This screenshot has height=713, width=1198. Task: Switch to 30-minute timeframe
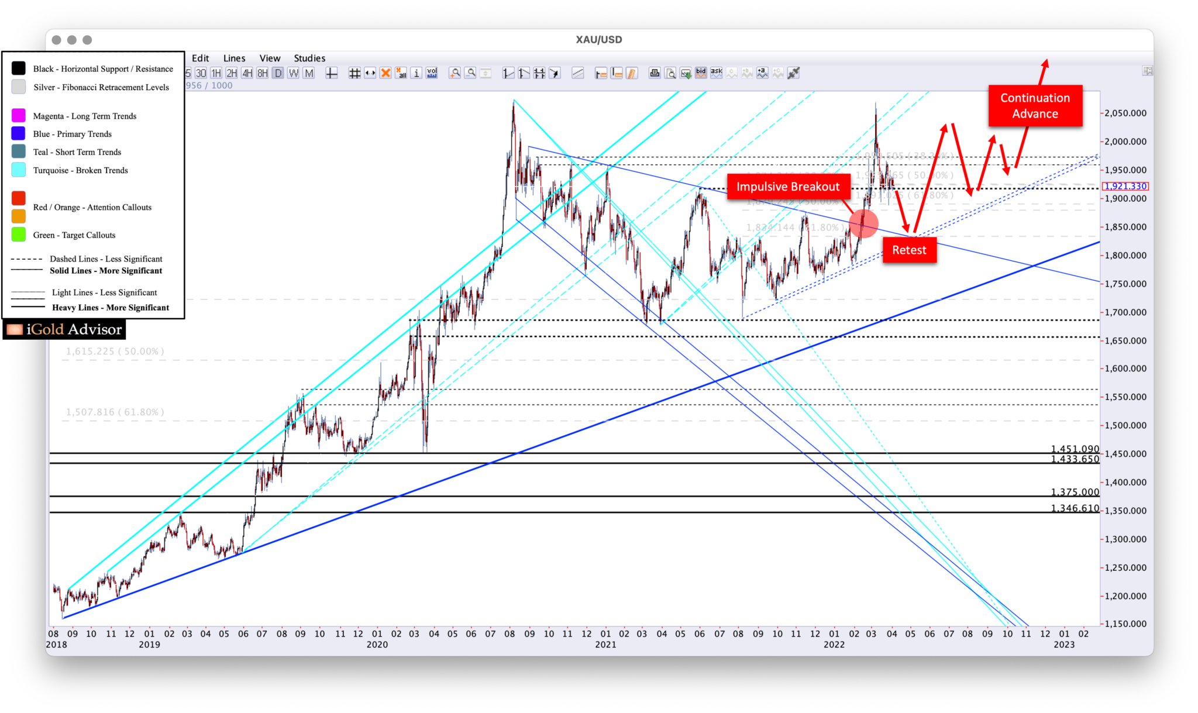201,73
